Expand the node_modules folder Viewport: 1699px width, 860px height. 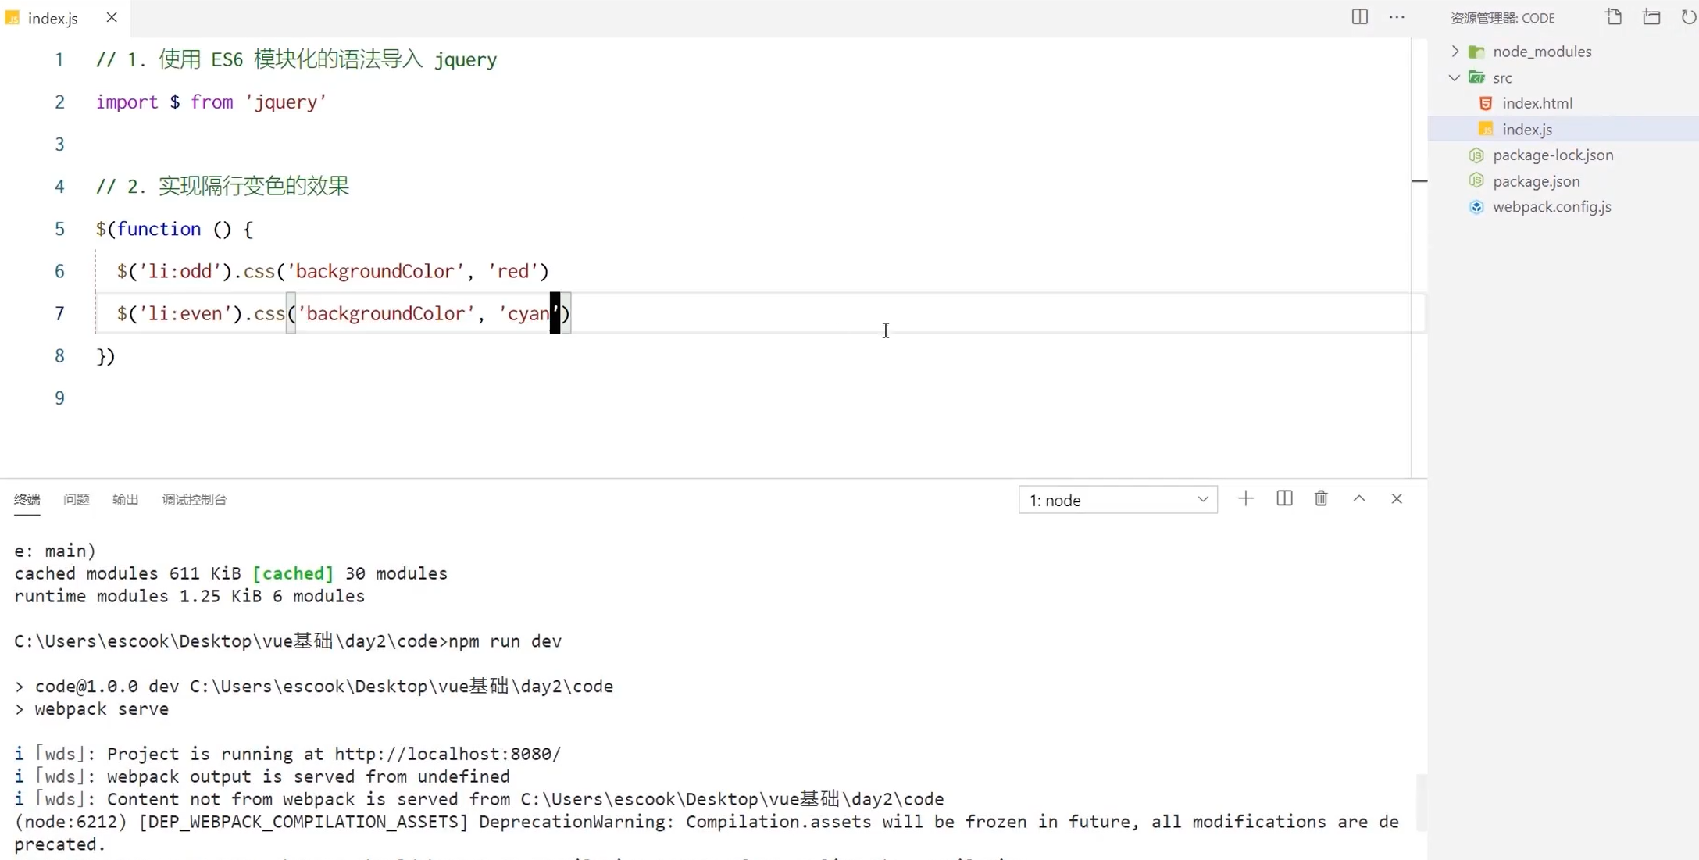[1455, 52]
